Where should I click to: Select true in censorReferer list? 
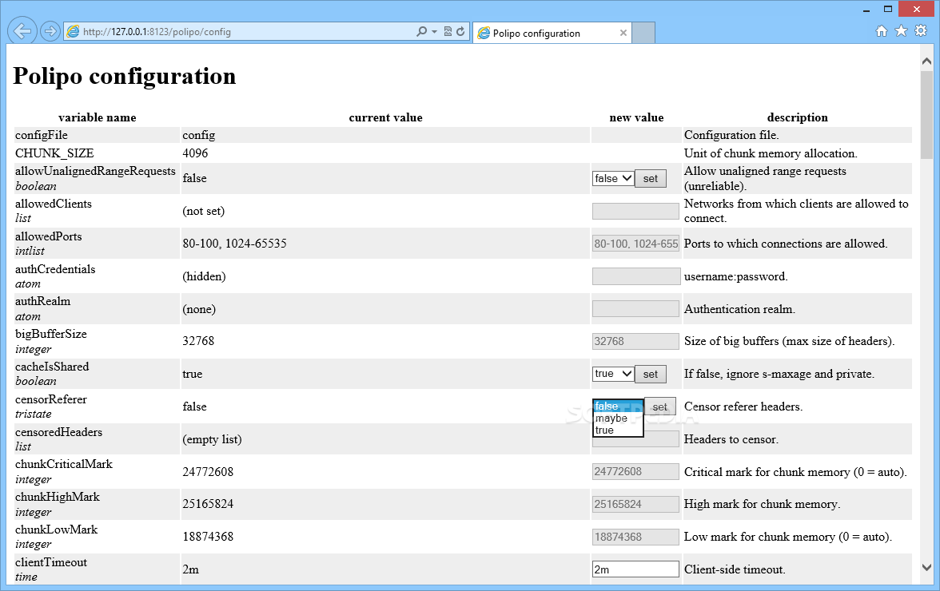[x=617, y=430]
